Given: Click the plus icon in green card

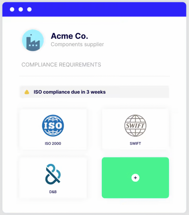Looking at the screenshot, I should (135, 178).
